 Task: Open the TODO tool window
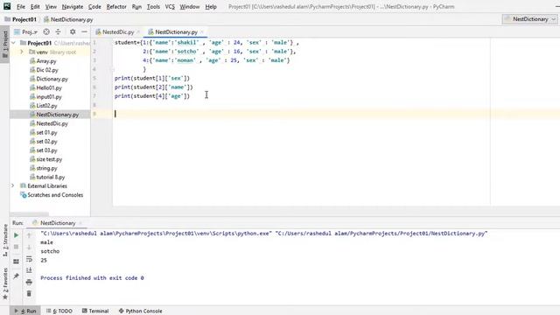(x=59, y=311)
